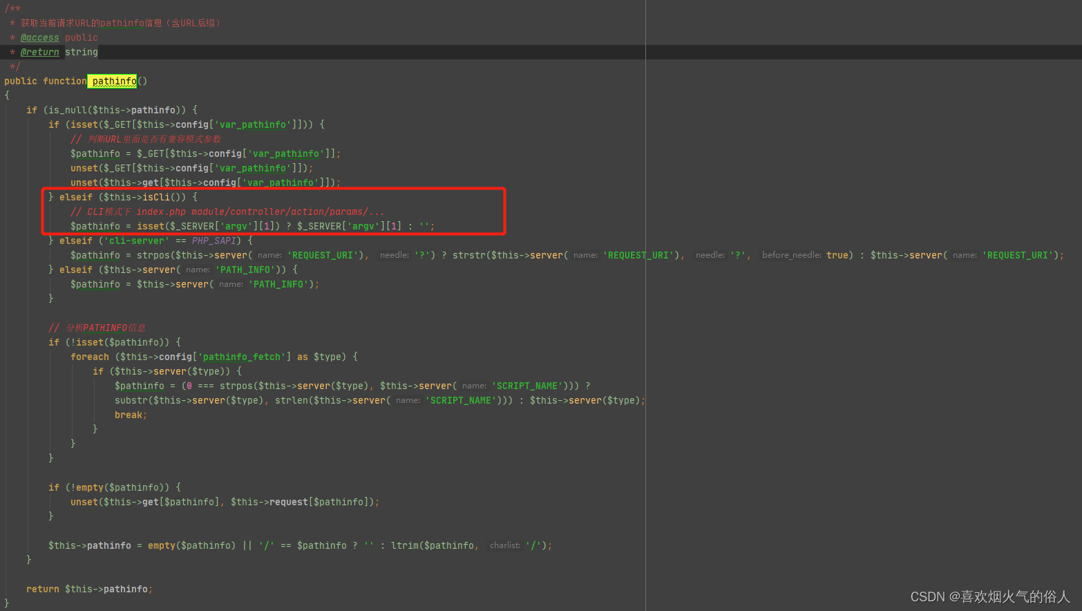Click 'strpos' on the cli-server branch assignment

[x=153, y=255]
